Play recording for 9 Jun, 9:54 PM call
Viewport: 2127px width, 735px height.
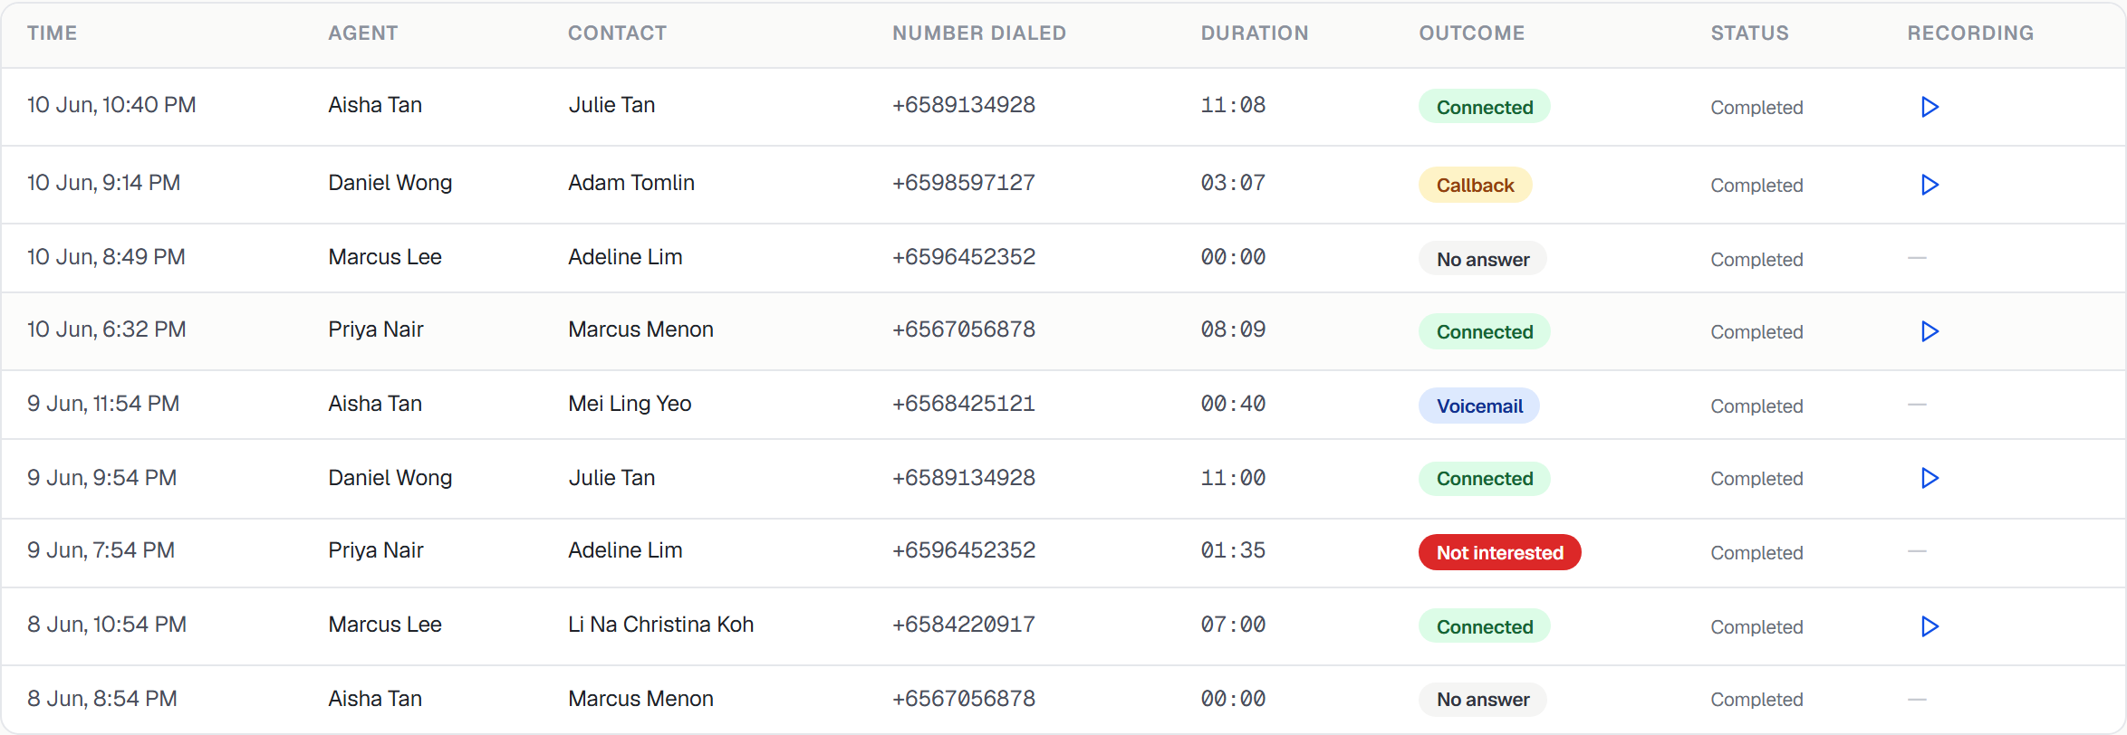1930,478
